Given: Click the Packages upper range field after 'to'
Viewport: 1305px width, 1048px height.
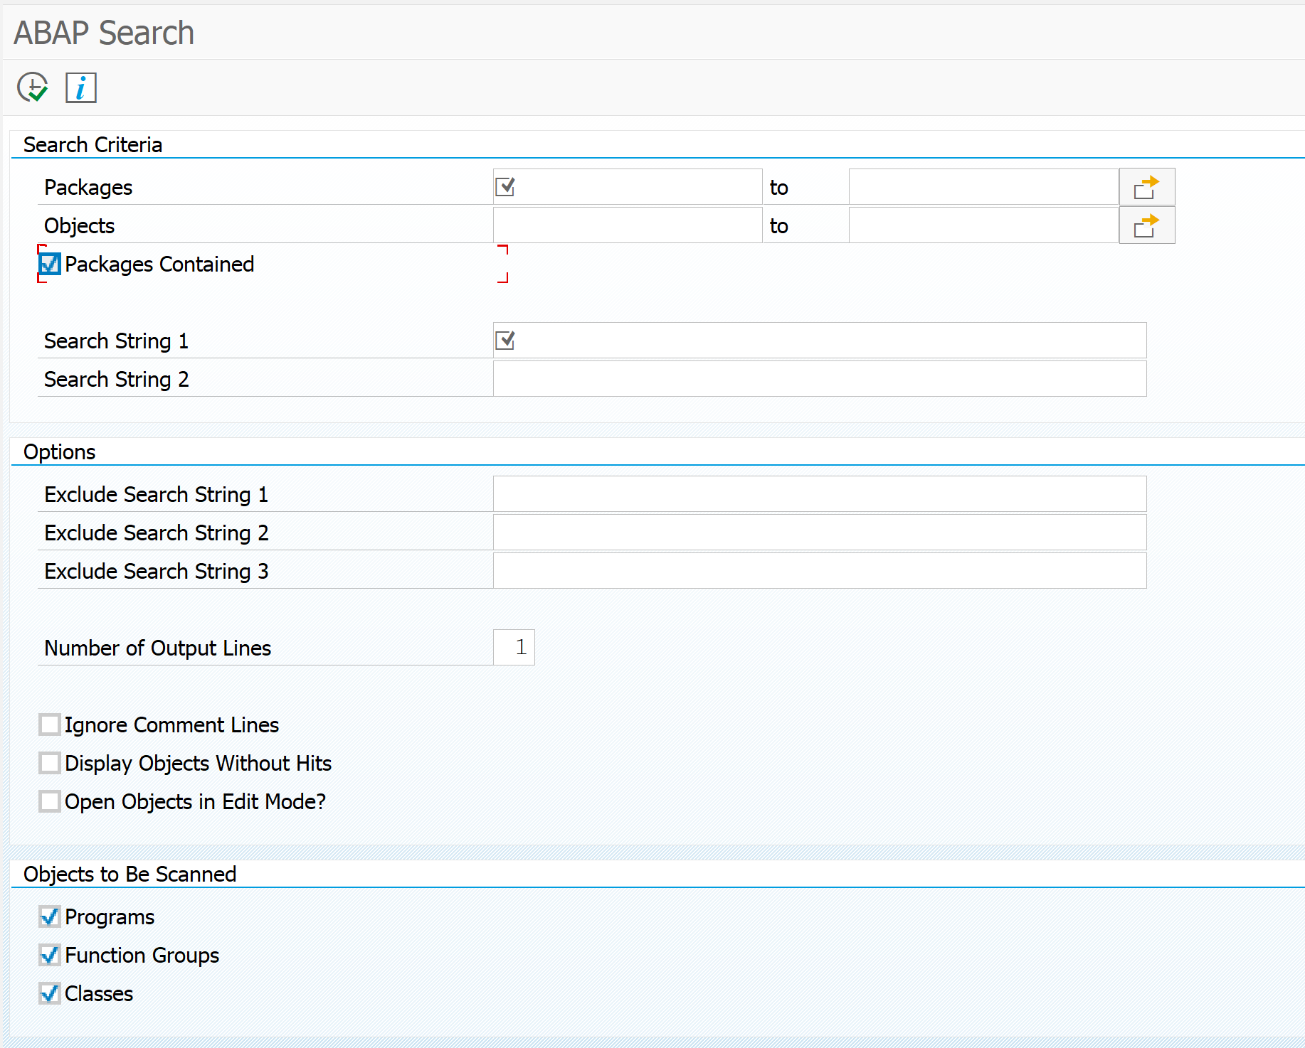Looking at the screenshot, I should pyautogui.click(x=982, y=186).
